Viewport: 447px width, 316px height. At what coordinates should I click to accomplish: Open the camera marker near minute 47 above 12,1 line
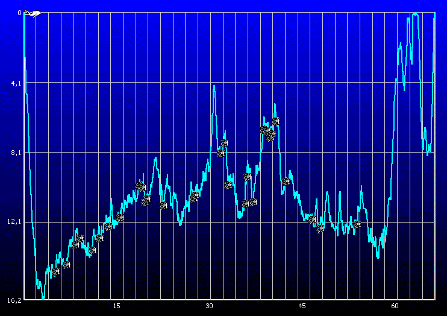(312, 220)
